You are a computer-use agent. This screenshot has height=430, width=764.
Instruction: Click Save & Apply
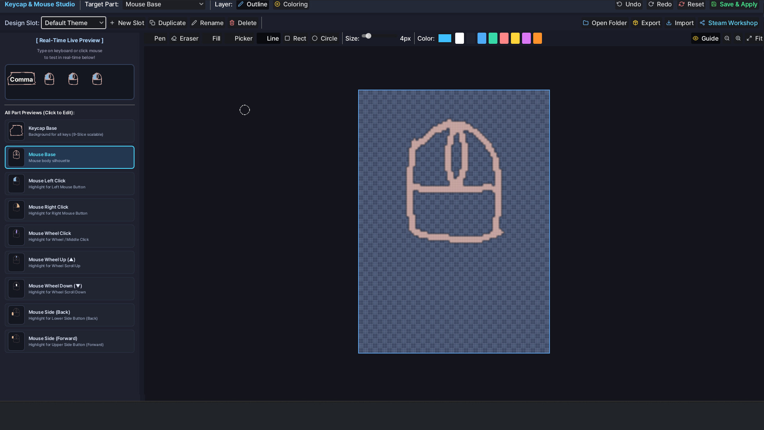pos(734,4)
